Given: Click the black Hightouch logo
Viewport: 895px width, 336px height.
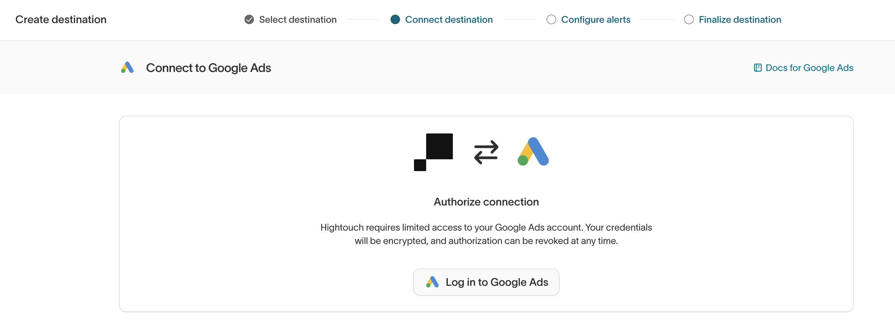Looking at the screenshot, I should click(433, 152).
